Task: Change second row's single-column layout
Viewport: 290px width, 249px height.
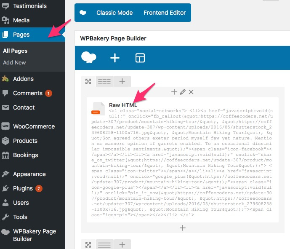Action: (x=104, y=245)
